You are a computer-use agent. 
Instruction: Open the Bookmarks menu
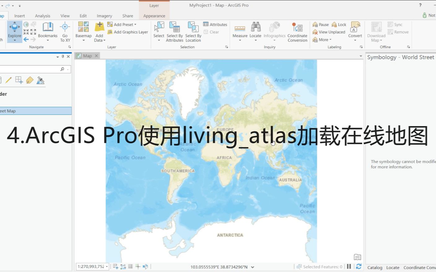pyautogui.click(x=48, y=32)
